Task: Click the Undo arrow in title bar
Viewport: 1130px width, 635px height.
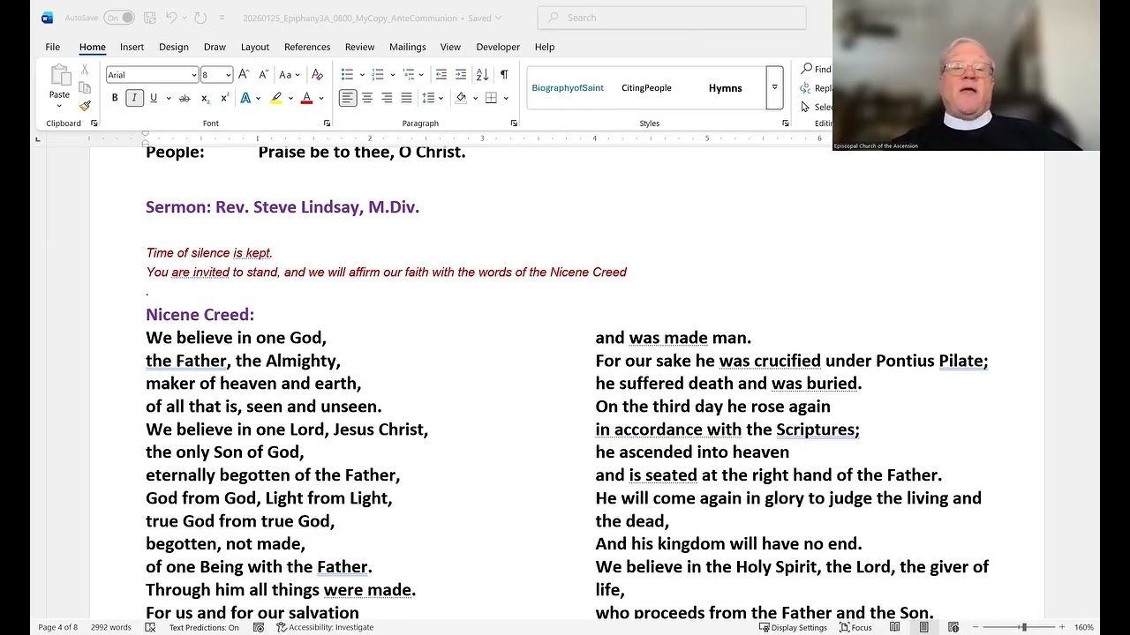Action: point(172,18)
